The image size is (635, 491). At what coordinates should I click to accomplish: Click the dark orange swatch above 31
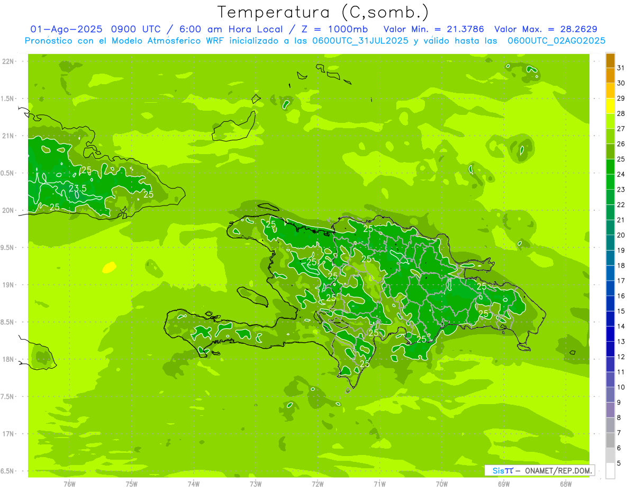610,60
